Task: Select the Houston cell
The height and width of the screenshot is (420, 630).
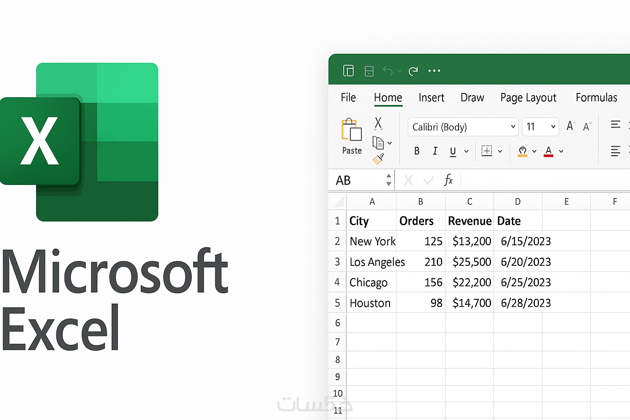Action: coord(372,303)
